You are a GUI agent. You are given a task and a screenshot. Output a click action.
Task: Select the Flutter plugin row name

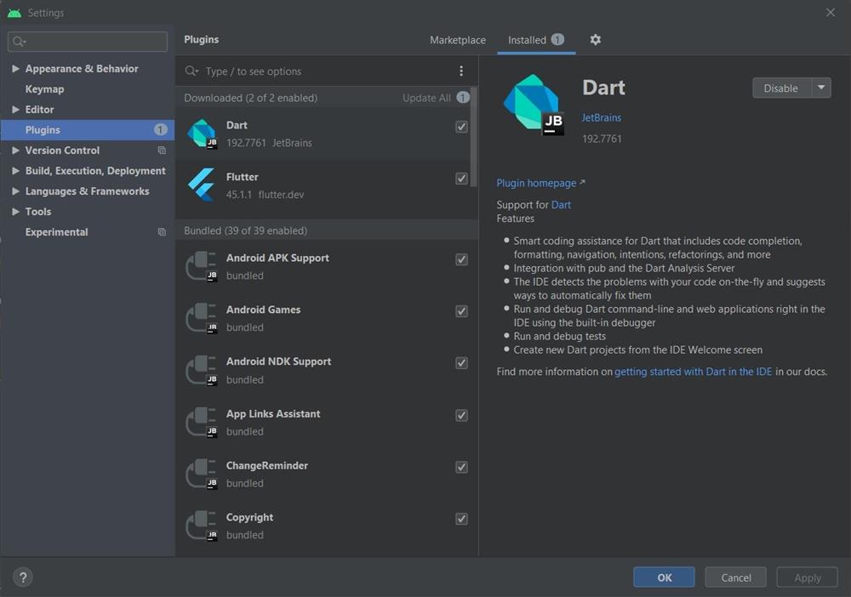click(242, 177)
